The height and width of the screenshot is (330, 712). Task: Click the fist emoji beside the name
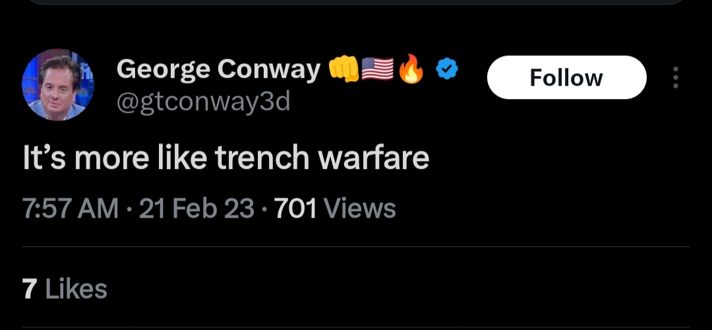(343, 69)
